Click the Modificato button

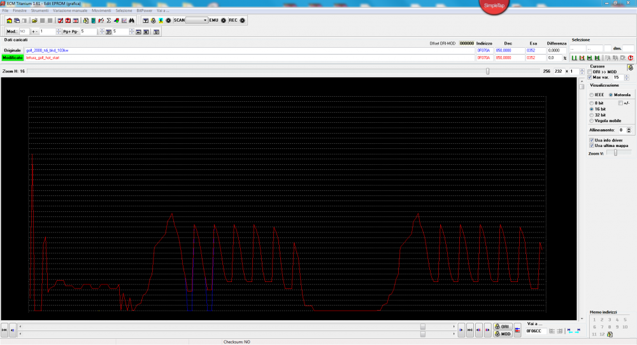(x=13, y=57)
